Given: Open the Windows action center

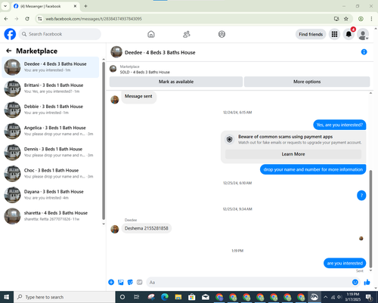Looking at the screenshot, I should [x=369, y=297].
